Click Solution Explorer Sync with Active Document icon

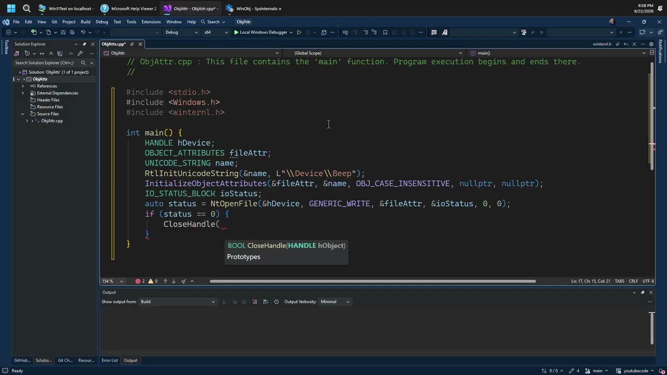point(42,53)
